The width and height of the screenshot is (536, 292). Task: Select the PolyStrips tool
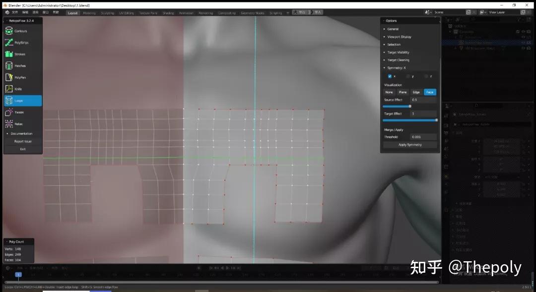[21, 42]
